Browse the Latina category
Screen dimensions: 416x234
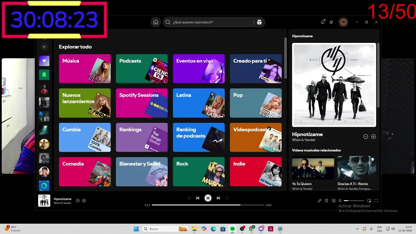click(199, 103)
